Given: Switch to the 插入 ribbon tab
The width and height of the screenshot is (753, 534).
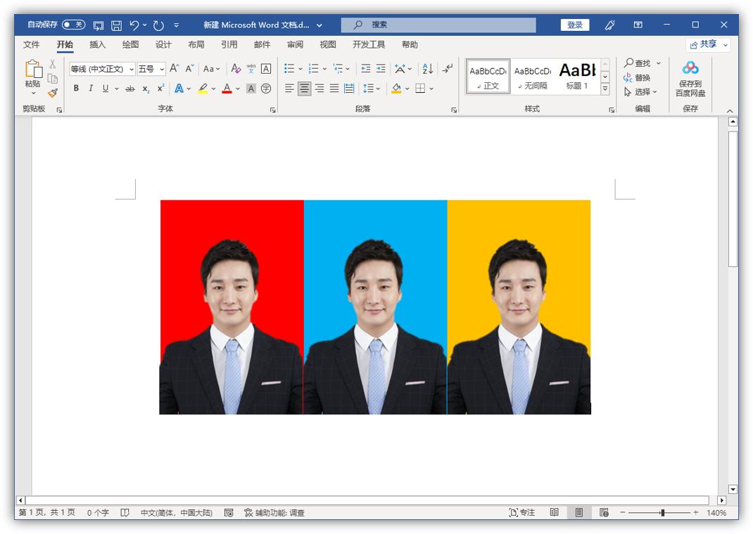Looking at the screenshot, I should click(x=96, y=44).
